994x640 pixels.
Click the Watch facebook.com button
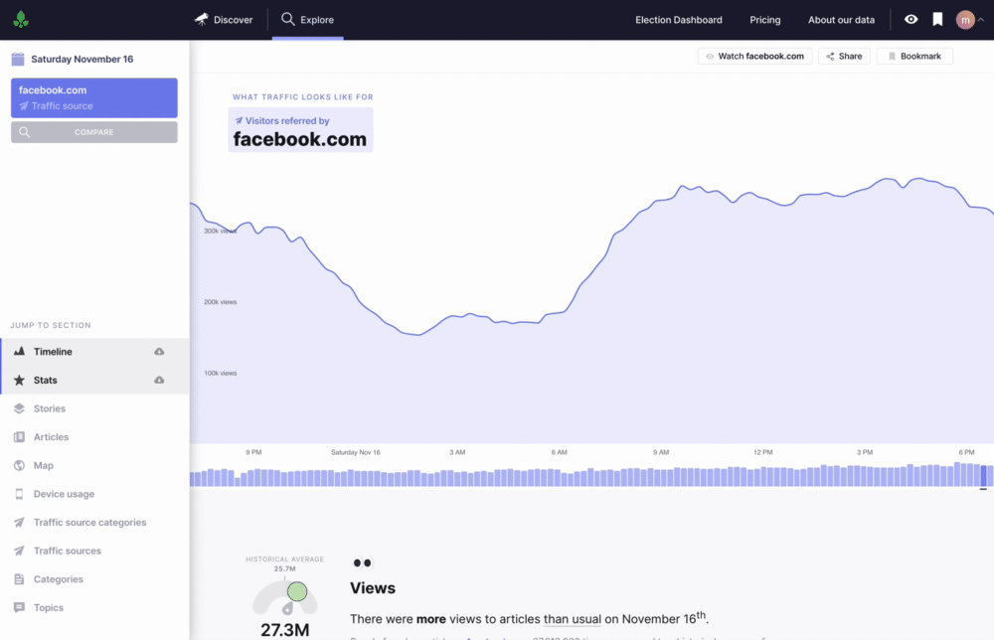coord(754,56)
